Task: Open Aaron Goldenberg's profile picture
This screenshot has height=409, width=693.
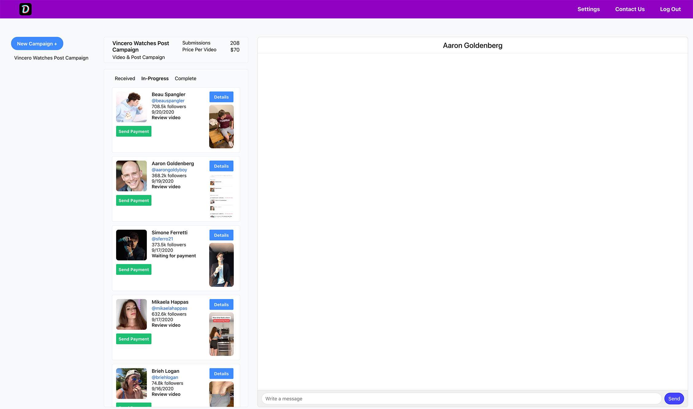Action: pos(131,176)
